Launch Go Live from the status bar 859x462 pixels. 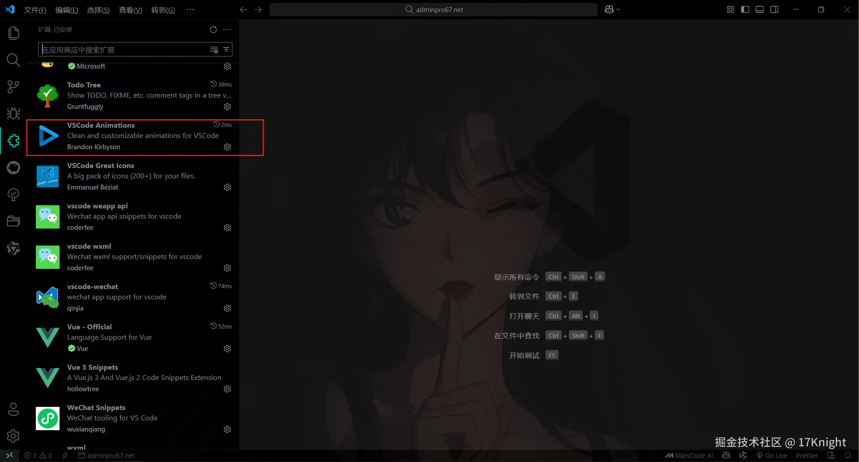point(773,455)
